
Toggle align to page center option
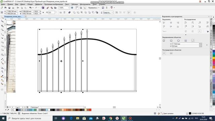coord(178,41)
